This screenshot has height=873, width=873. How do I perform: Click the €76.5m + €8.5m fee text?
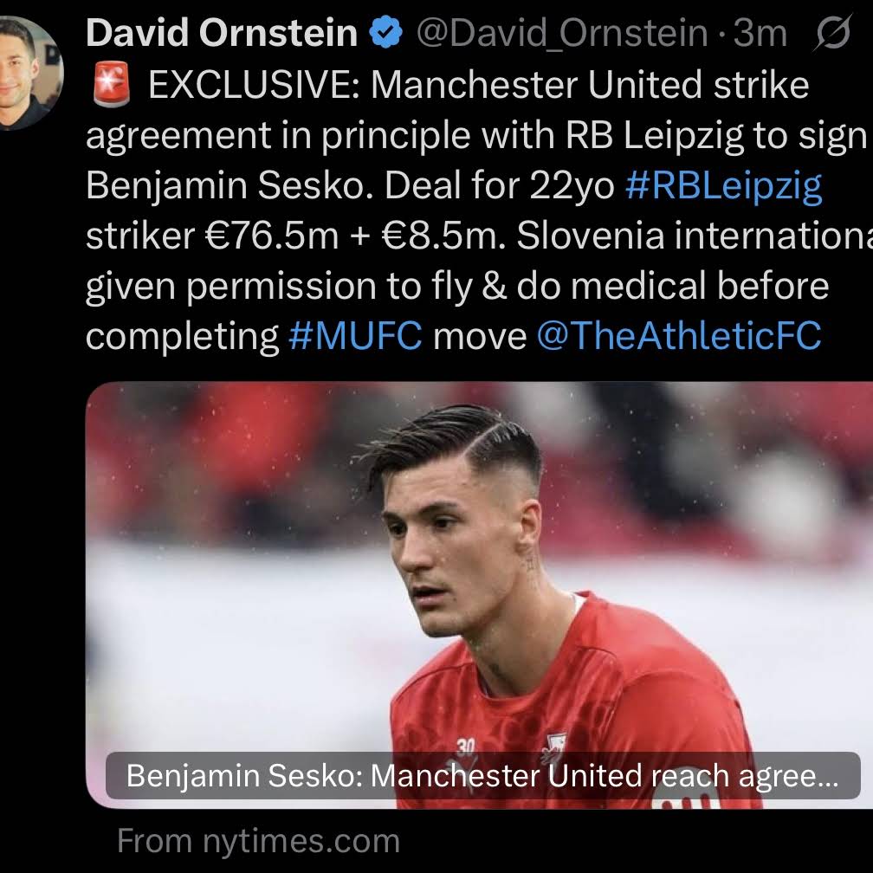click(356, 236)
